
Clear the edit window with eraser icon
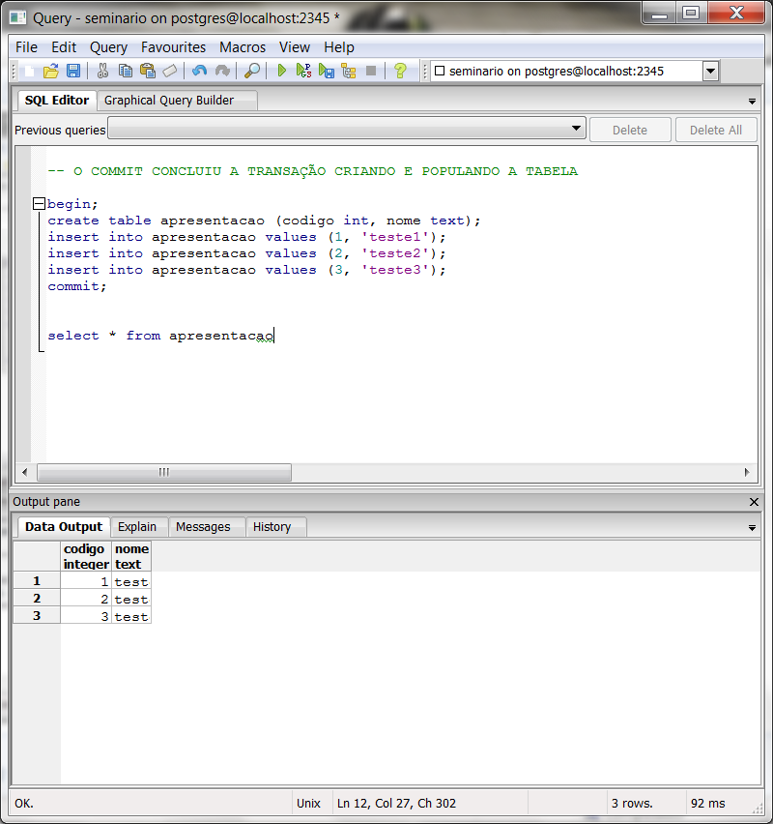coord(170,71)
